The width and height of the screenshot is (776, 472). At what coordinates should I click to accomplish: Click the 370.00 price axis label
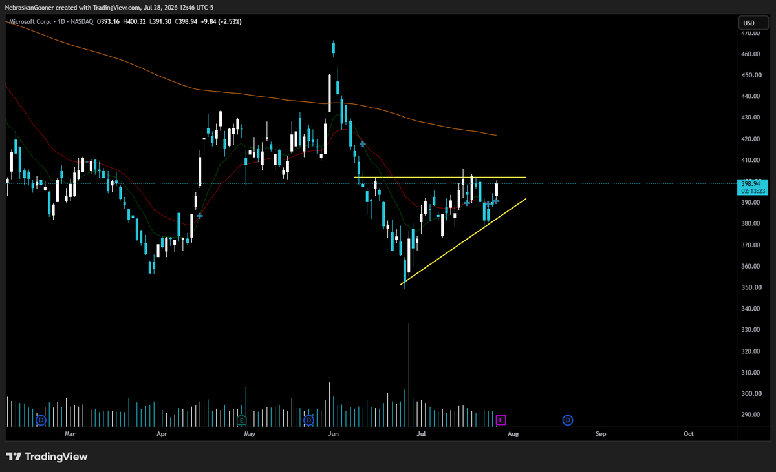point(750,245)
